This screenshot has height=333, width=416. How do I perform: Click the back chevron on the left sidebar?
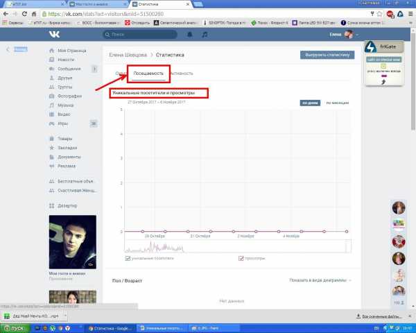tap(8, 49)
